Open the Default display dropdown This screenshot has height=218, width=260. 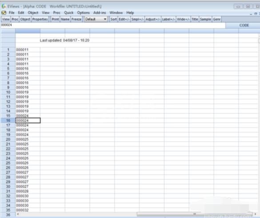click(96, 19)
